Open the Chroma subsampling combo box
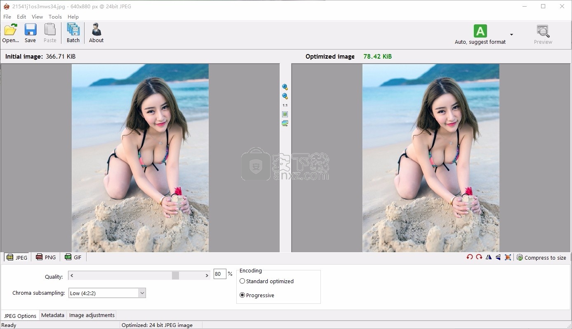572x329 pixels. (107, 293)
